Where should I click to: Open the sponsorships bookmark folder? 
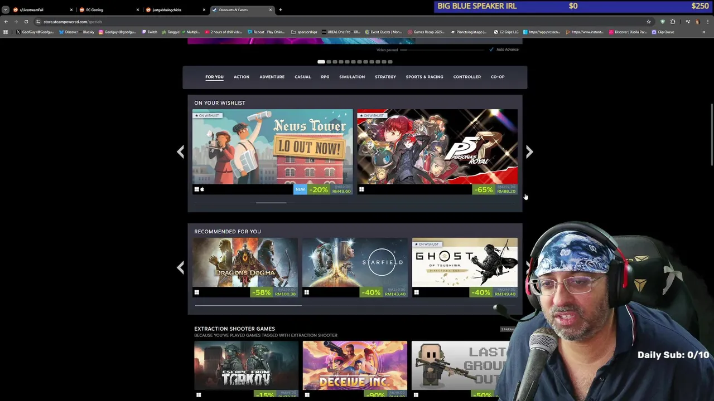click(304, 32)
